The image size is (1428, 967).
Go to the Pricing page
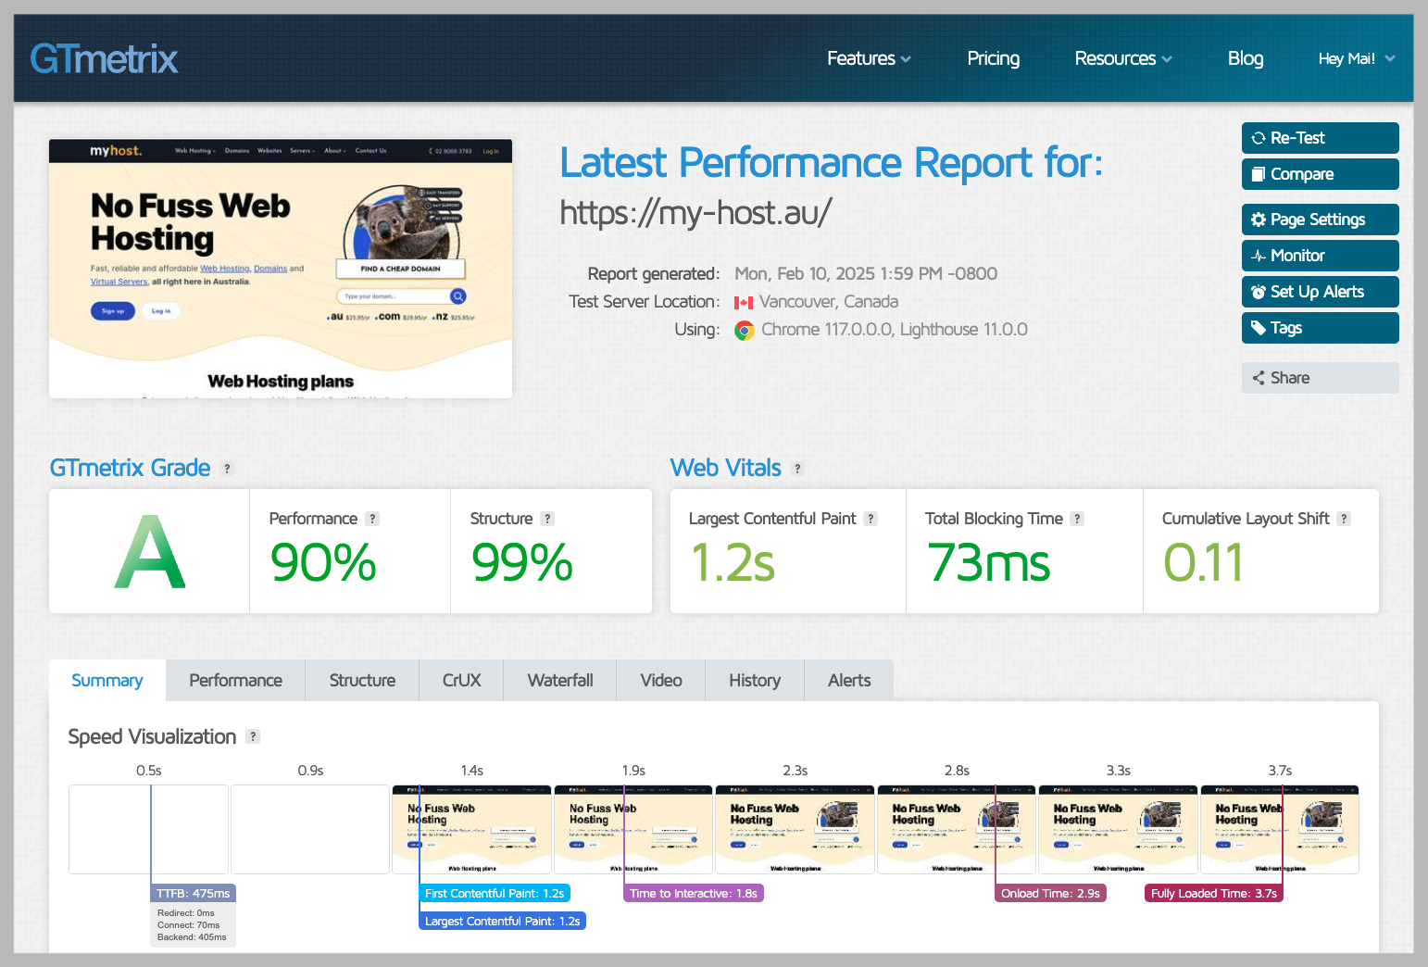993,59
